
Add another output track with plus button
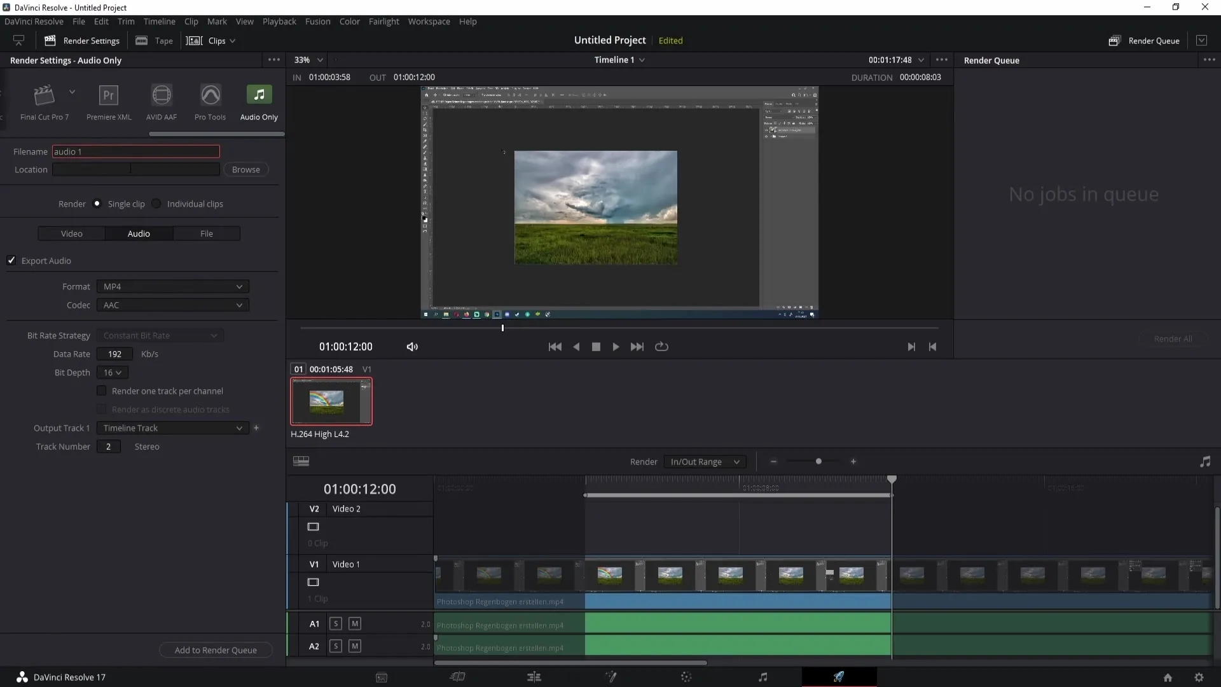(x=256, y=428)
